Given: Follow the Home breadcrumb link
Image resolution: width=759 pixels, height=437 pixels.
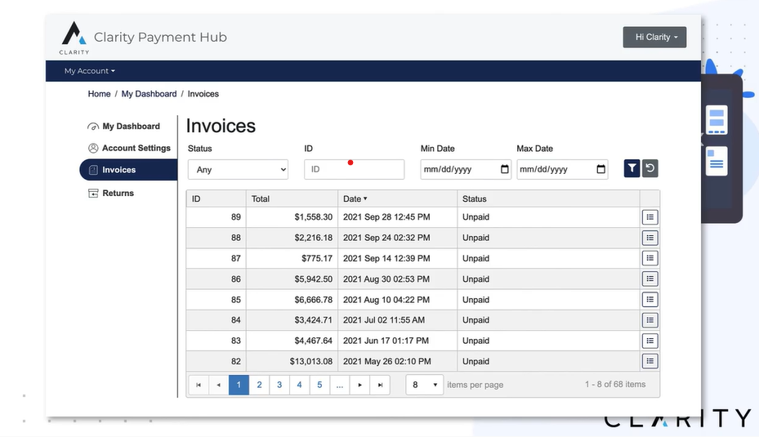Looking at the screenshot, I should [99, 94].
